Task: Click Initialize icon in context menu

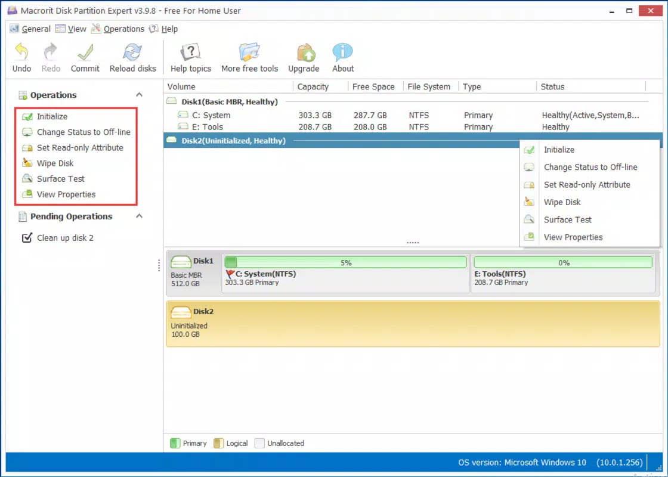Action: pos(529,150)
